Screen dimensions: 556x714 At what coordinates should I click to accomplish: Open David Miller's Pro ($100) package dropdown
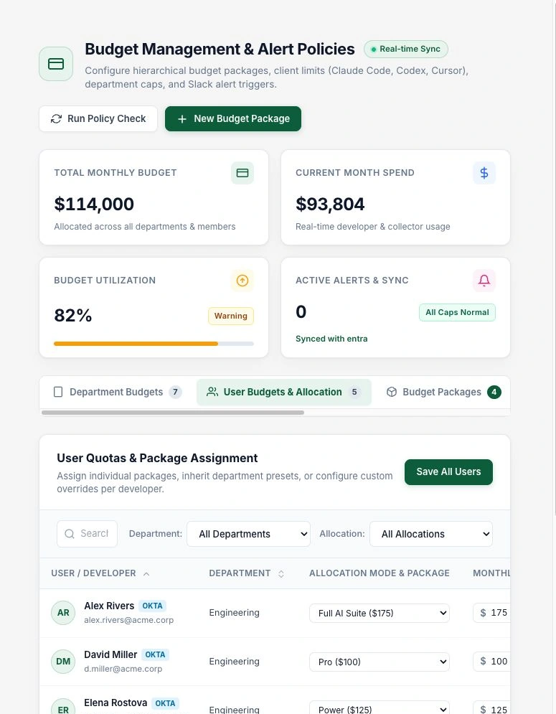[380, 662]
